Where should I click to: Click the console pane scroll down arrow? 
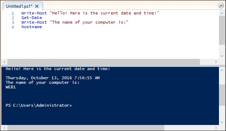[x=222, y=122]
